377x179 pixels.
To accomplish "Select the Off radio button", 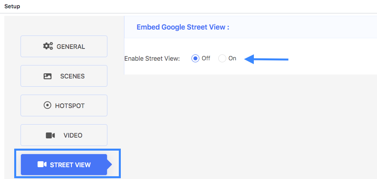I will click(195, 58).
